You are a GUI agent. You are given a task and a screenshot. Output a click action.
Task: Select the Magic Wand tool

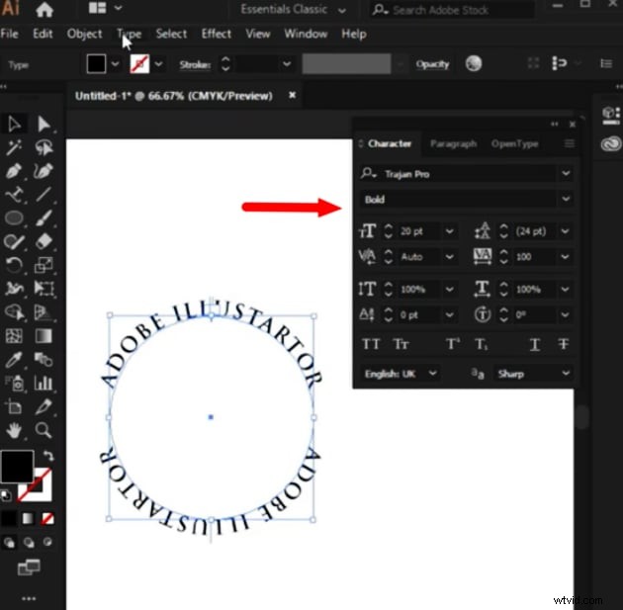pyautogui.click(x=14, y=147)
